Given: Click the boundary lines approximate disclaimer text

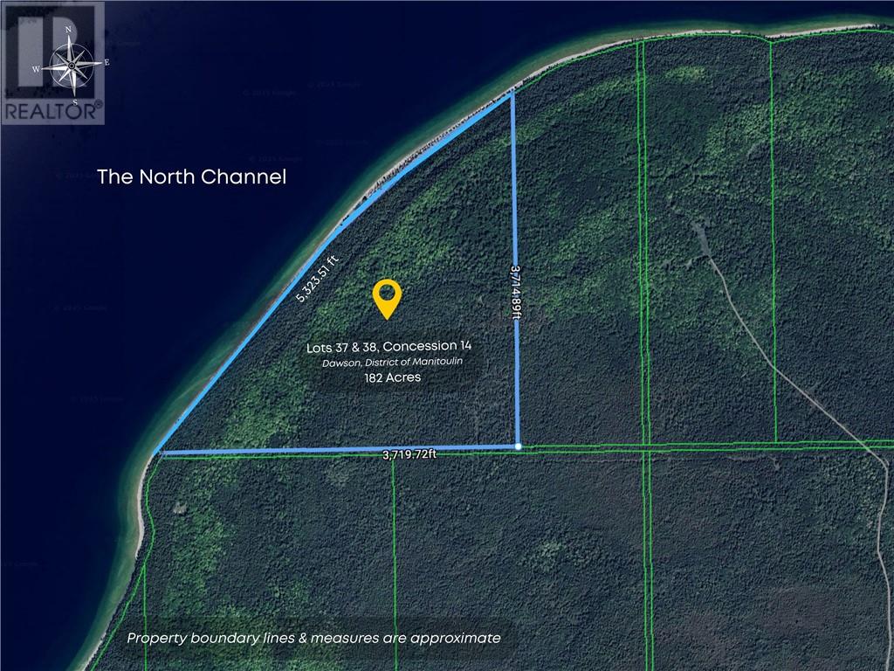Looking at the screenshot, I should [317, 637].
